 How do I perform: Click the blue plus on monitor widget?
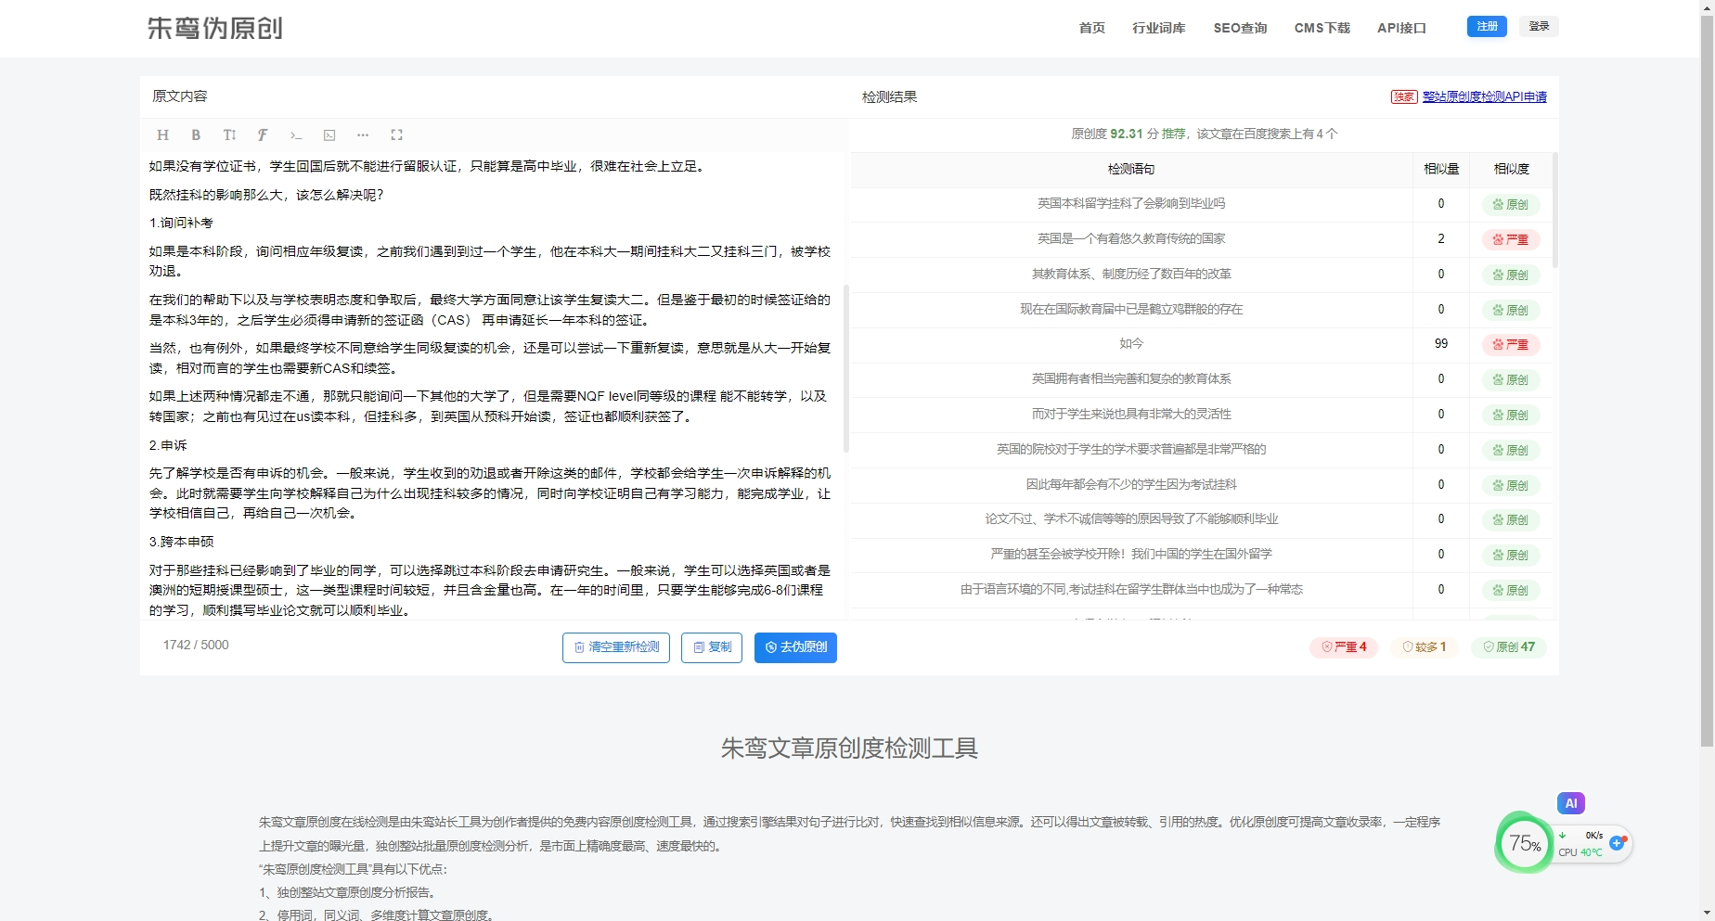point(1617,843)
